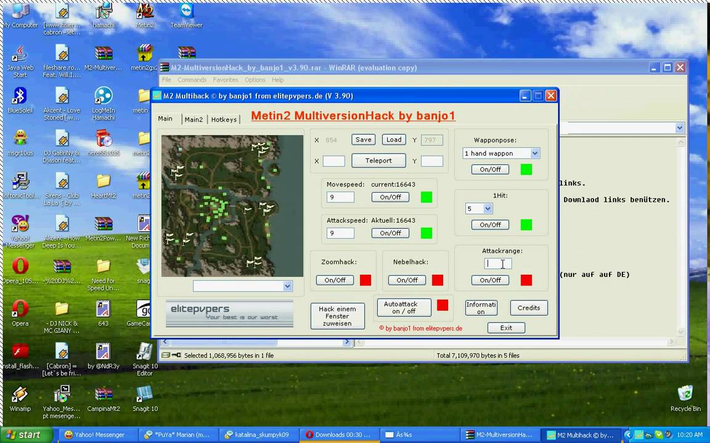The height and width of the screenshot is (443, 710).
Task: Toggle the Attackrange On/Off button
Action: pyautogui.click(x=490, y=281)
